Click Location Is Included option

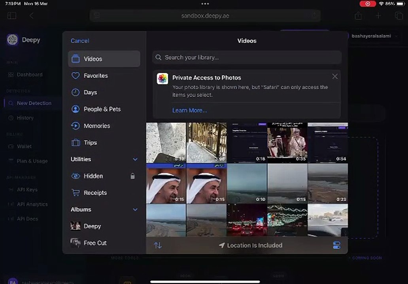(x=251, y=245)
